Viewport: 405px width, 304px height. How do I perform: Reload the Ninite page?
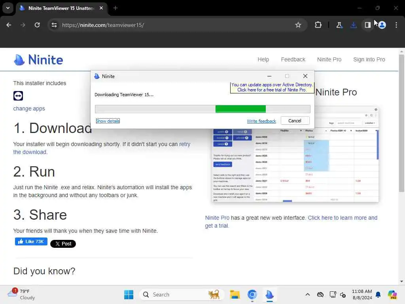pyautogui.click(x=37, y=25)
